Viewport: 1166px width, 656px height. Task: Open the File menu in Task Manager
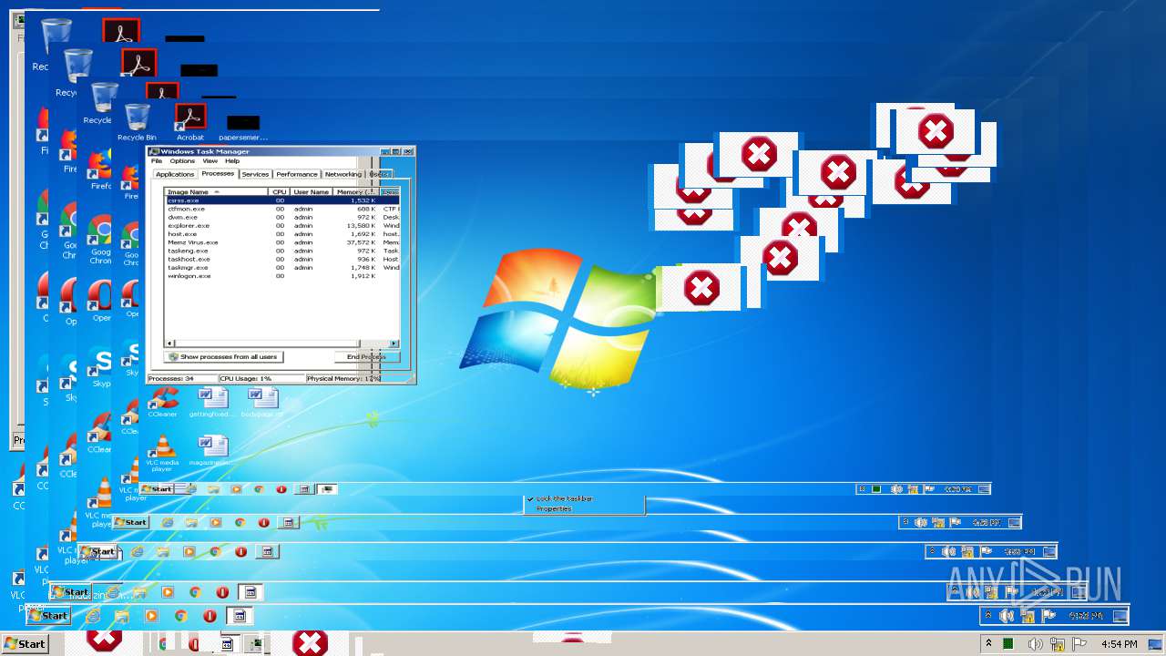(157, 161)
